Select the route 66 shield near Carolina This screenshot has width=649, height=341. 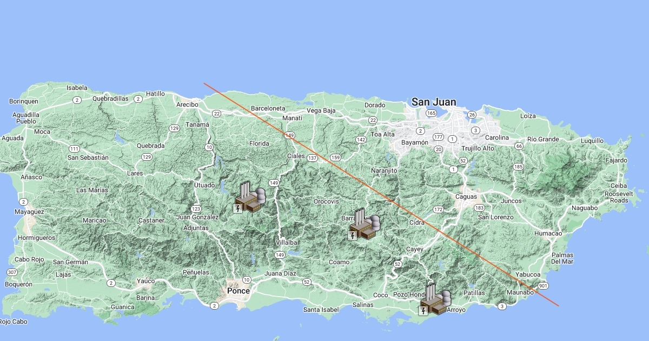519,146
